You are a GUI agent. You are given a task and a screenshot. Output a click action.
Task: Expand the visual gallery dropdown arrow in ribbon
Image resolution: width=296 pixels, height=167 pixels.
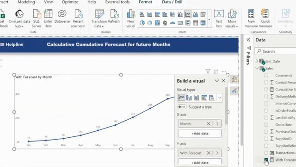[209, 19]
